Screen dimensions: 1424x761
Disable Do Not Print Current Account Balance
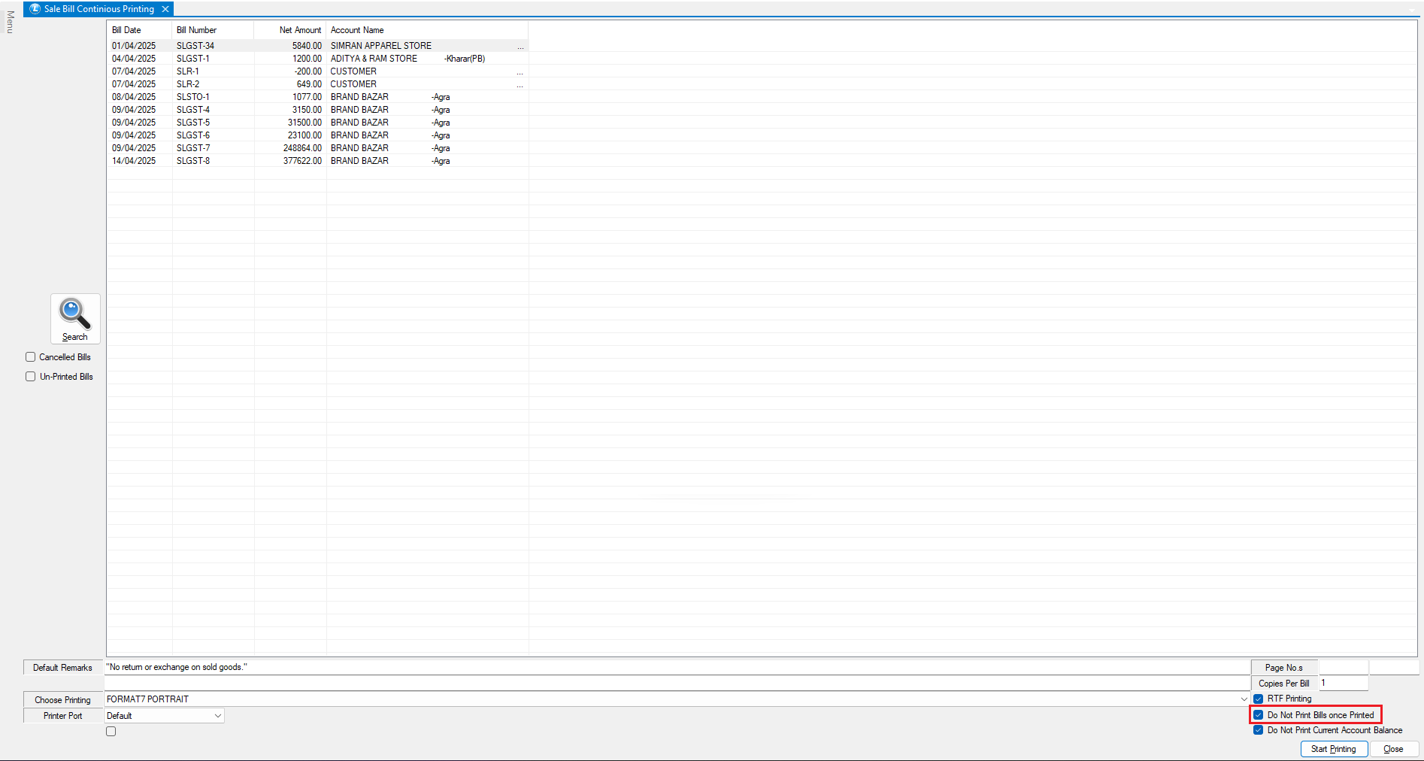pyautogui.click(x=1258, y=730)
